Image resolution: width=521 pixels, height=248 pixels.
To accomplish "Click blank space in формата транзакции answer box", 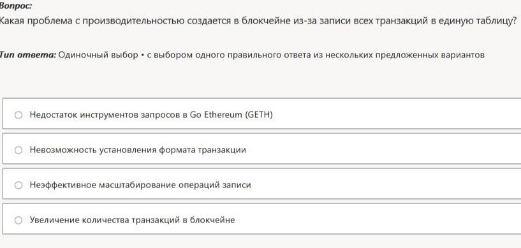I will 382,149.
